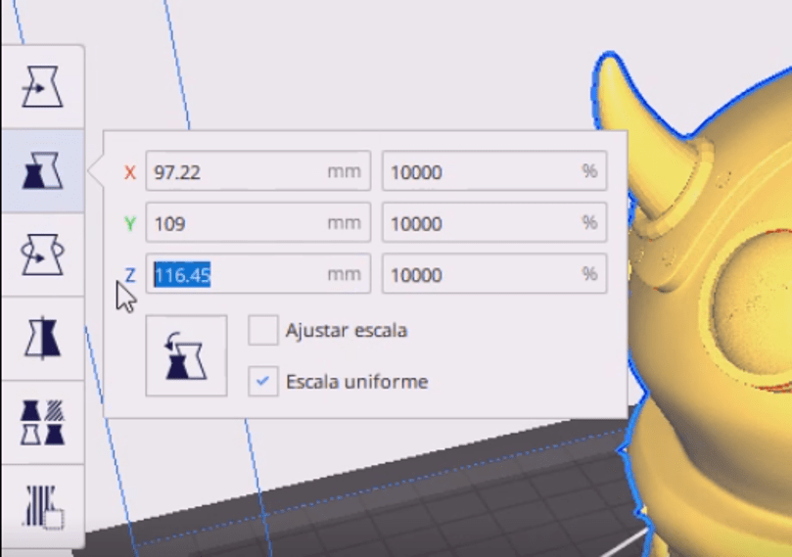Click the Escala uniforme label
792x557 pixels.
click(357, 382)
